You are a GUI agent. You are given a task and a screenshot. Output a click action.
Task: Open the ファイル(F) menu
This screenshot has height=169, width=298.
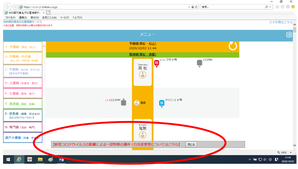tap(10, 18)
